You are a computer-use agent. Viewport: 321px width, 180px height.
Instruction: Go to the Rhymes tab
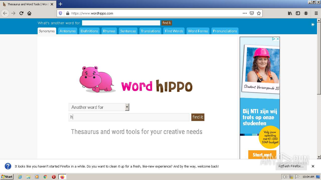point(109,31)
